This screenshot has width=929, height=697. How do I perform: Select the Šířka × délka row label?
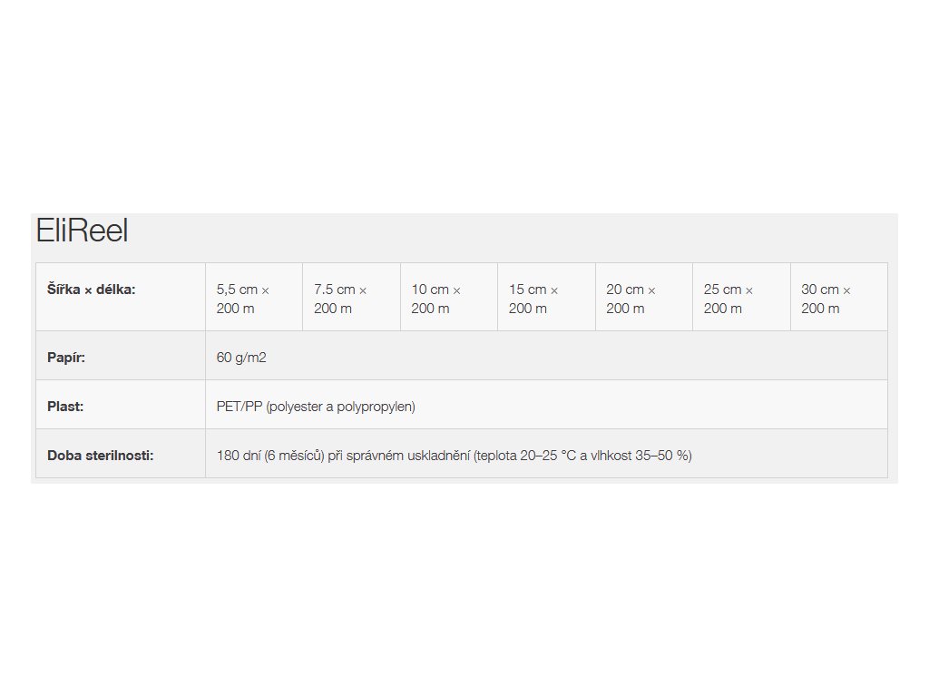pyautogui.click(x=92, y=290)
